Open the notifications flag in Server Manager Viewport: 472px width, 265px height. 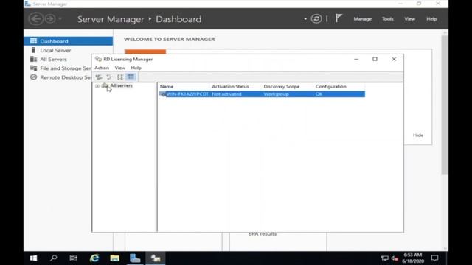(339, 18)
